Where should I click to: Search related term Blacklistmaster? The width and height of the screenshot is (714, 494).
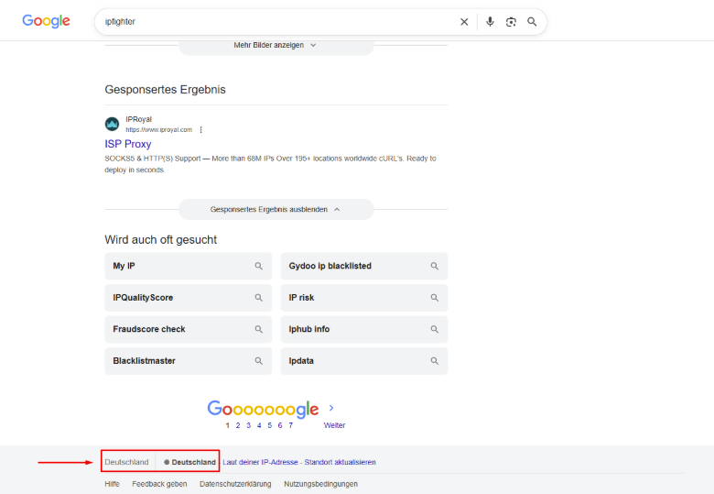[x=188, y=361]
